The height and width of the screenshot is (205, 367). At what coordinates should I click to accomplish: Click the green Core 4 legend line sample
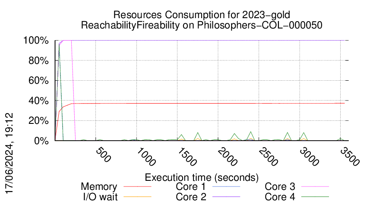click(x=315, y=197)
